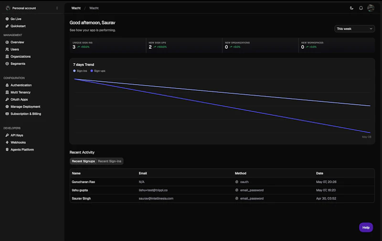Select the Saurav Singh name cell
The height and width of the screenshot is (241, 382).
[x=81, y=198]
